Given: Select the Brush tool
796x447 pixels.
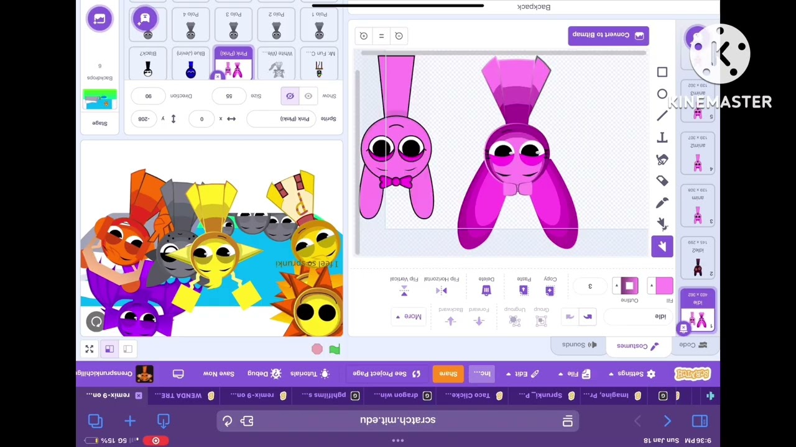Looking at the screenshot, I should [x=662, y=203].
